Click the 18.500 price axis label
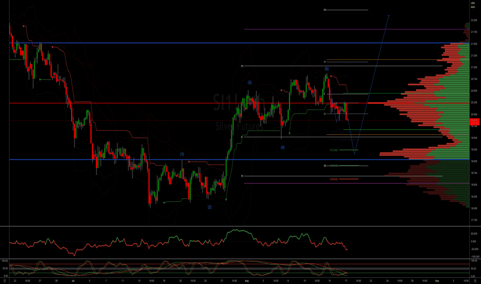The image size is (481, 284). click(474, 185)
